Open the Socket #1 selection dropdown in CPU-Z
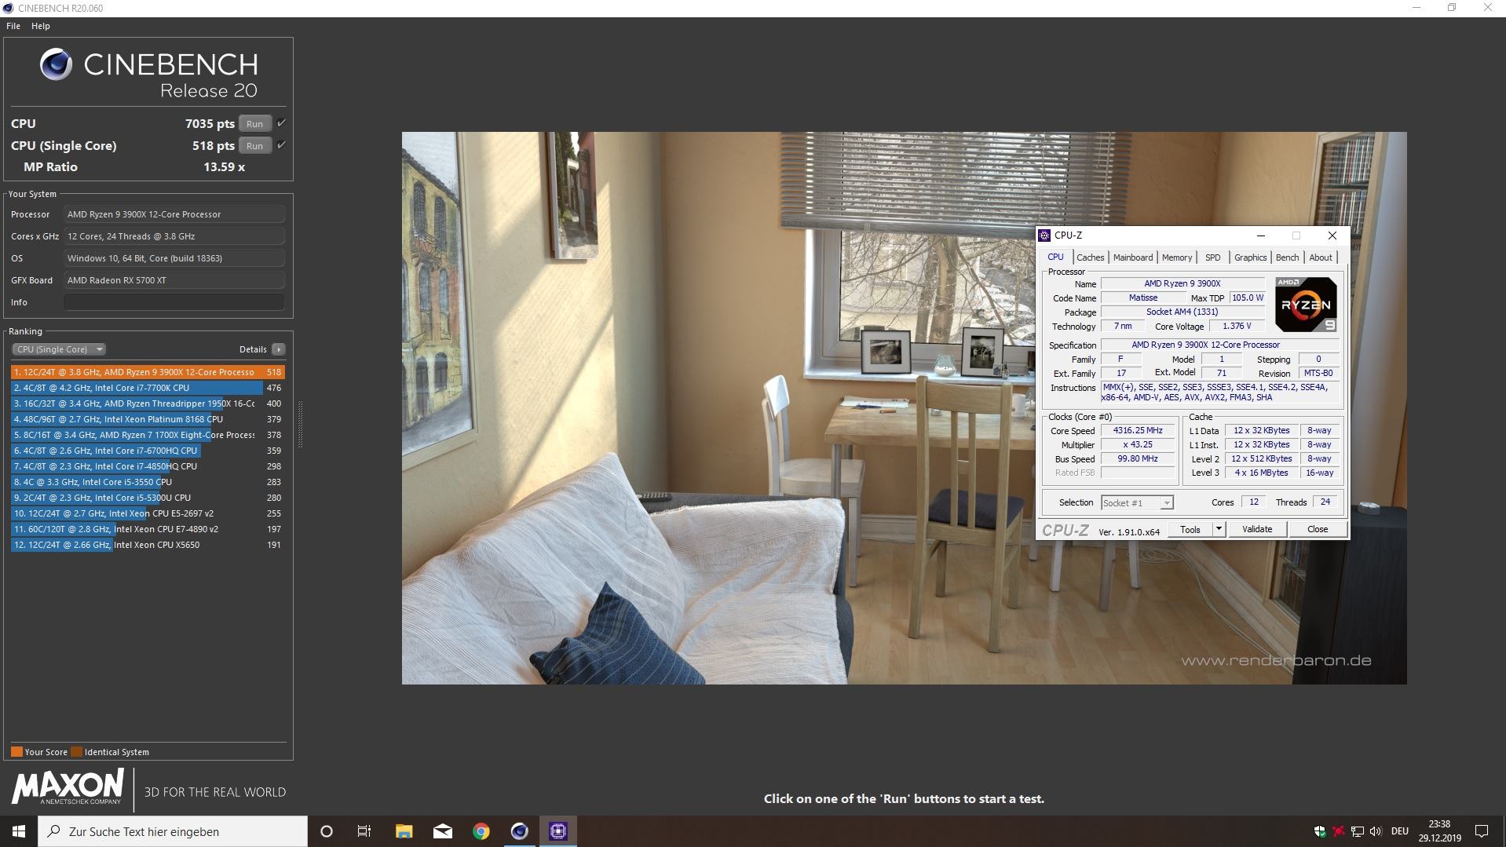This screenshot has width=1506, height=847. pos(1136,502)
